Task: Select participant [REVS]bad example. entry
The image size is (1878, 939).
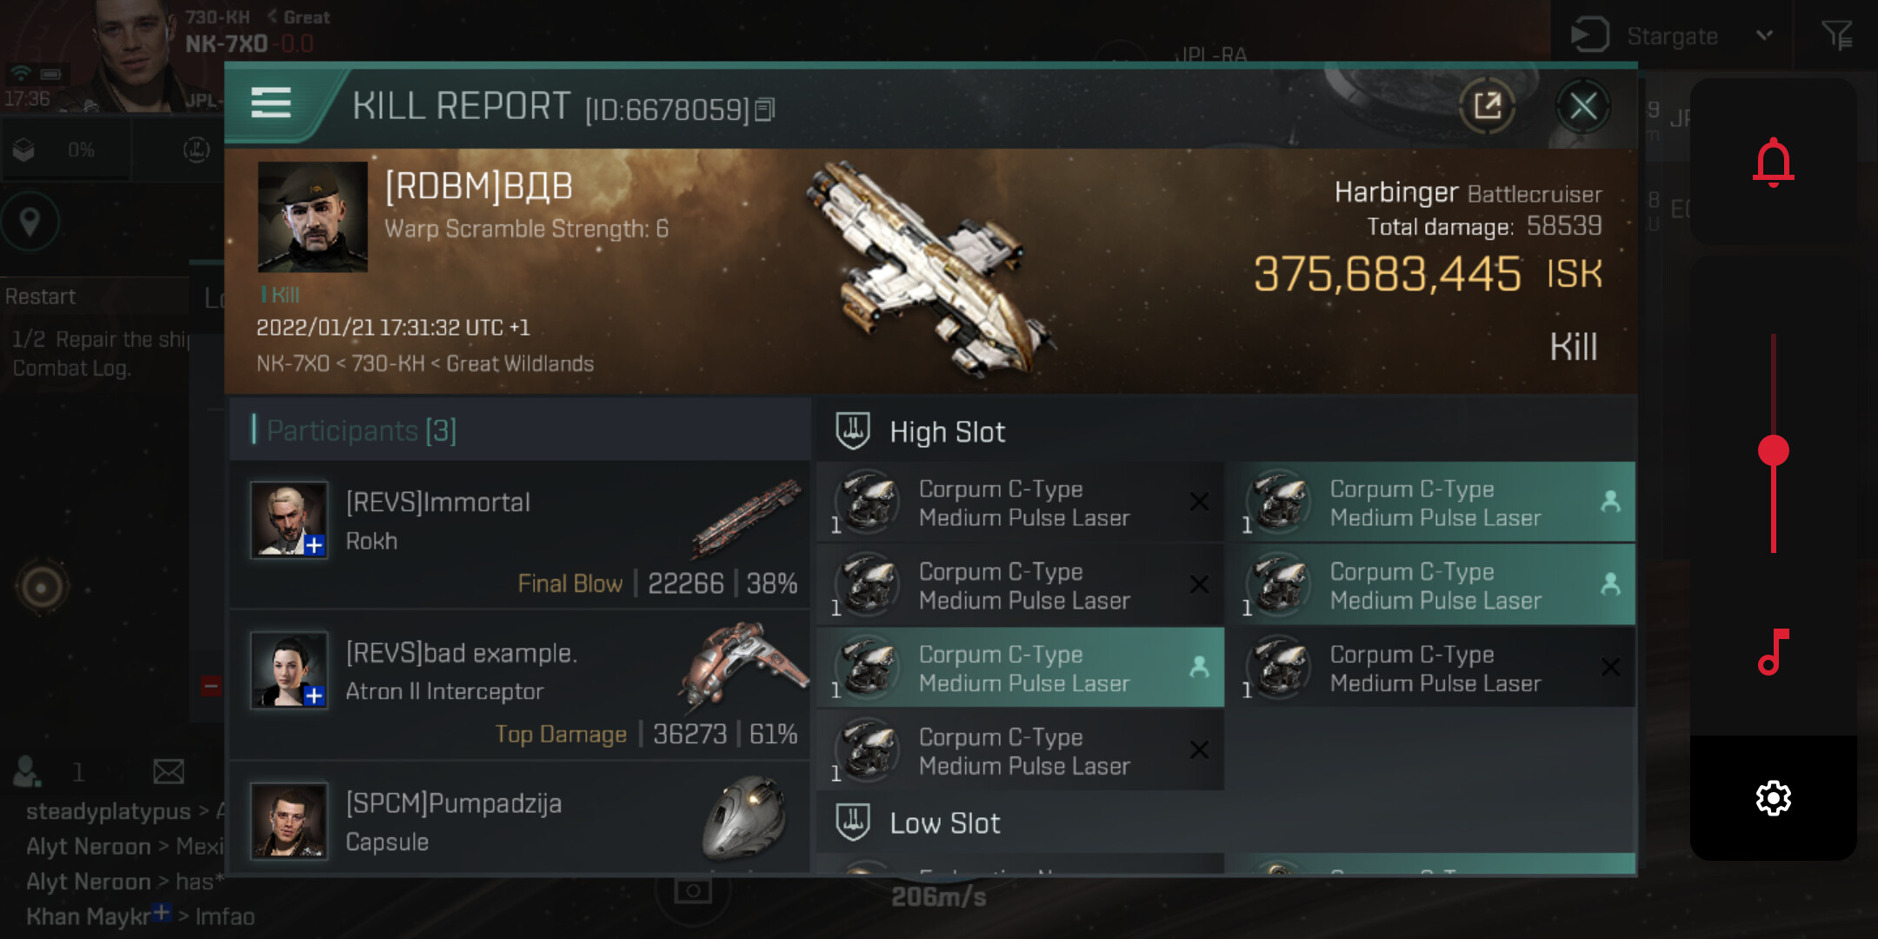Action: (522, 687)
